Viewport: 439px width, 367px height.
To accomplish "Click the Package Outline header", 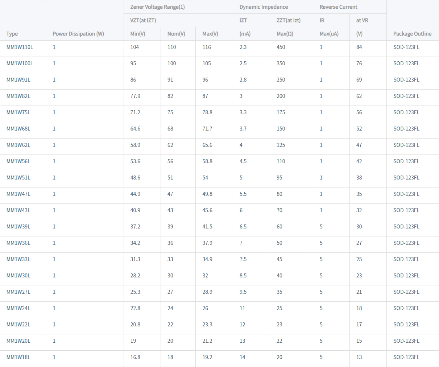I will pyautogui.click(x=412, y=34).
